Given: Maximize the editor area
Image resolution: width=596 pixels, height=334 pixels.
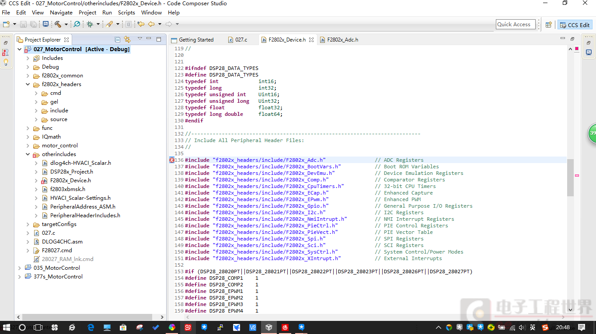Looking at the screenshot, I should tap(572, 39).
